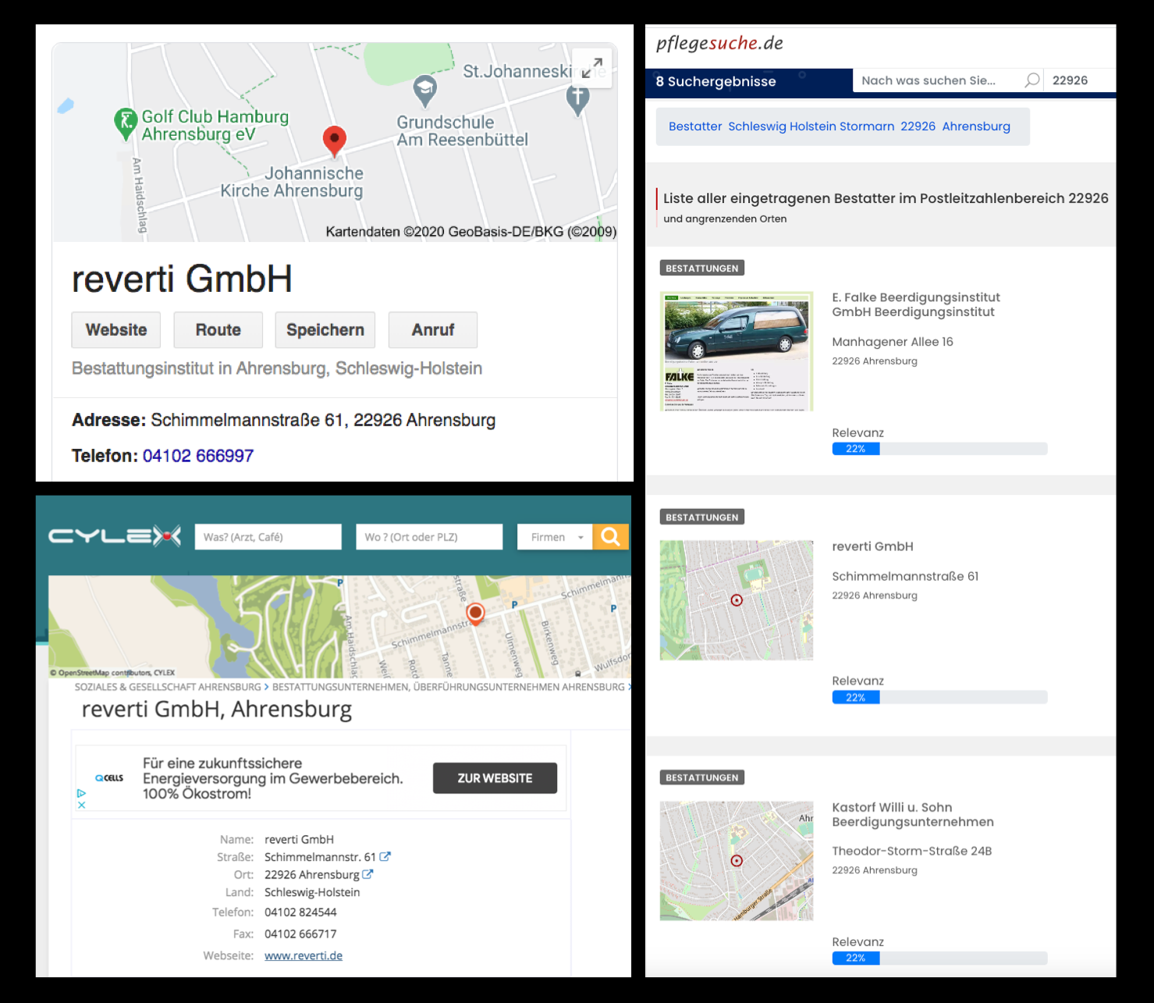
Task: Select the 'reverti GmbH' Google panel heading
Action: [x=182, y=279]
